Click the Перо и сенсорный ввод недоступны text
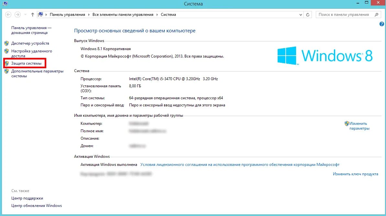Image resolution: width=386 pixels, height=216 pixels. point(177,105)
